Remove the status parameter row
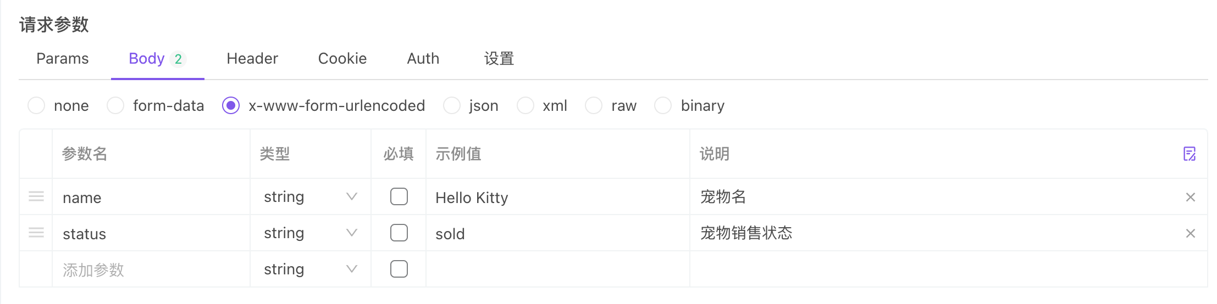Screen dimensions: 1217x304 point(1191,233)
